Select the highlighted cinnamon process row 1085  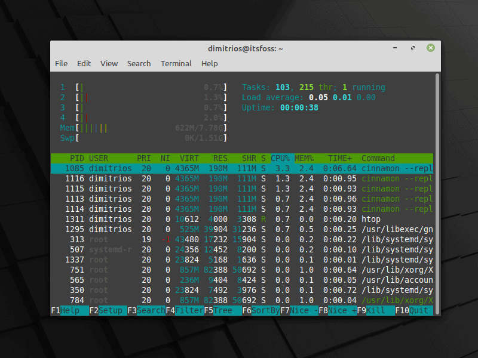179,168
